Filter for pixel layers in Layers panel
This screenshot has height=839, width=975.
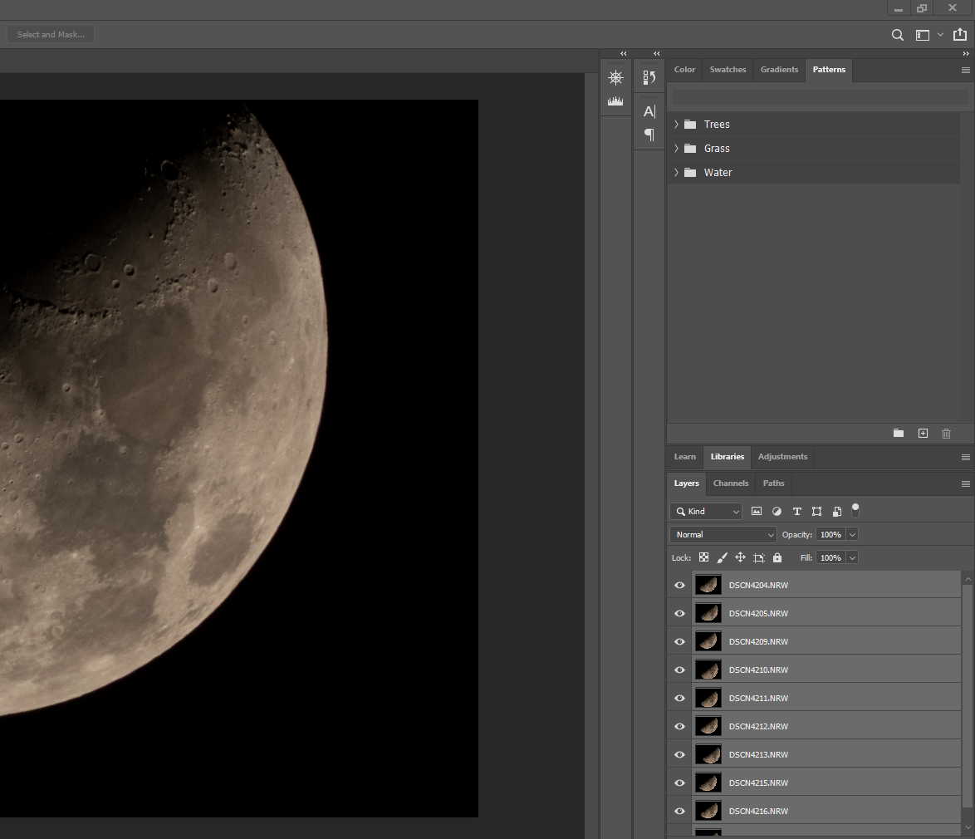click(x=756, y=511)
